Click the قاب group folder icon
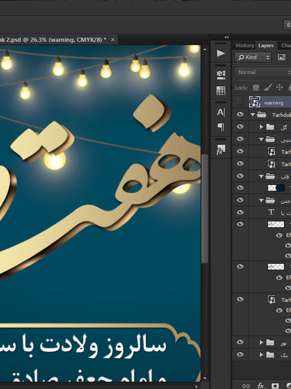291x389 pixels. click(x=270, y=176)
